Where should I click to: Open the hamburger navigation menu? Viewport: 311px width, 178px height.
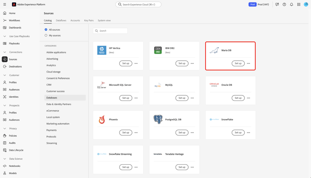(x=5, y=5)
